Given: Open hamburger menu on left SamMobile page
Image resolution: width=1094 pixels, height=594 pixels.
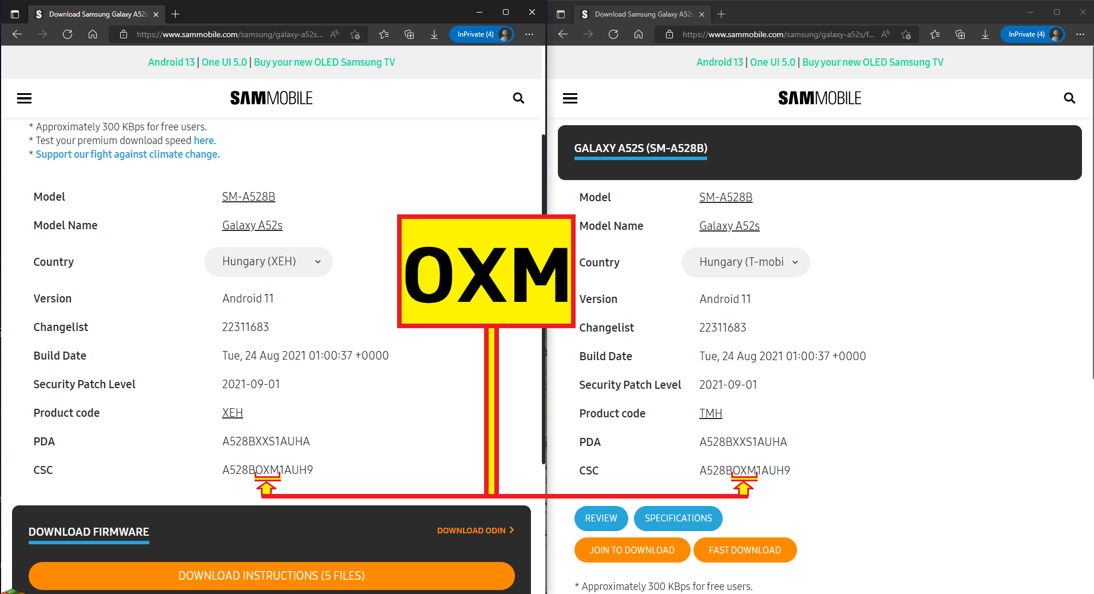Looking at the screenshot, I should click(x=24, y=98).
